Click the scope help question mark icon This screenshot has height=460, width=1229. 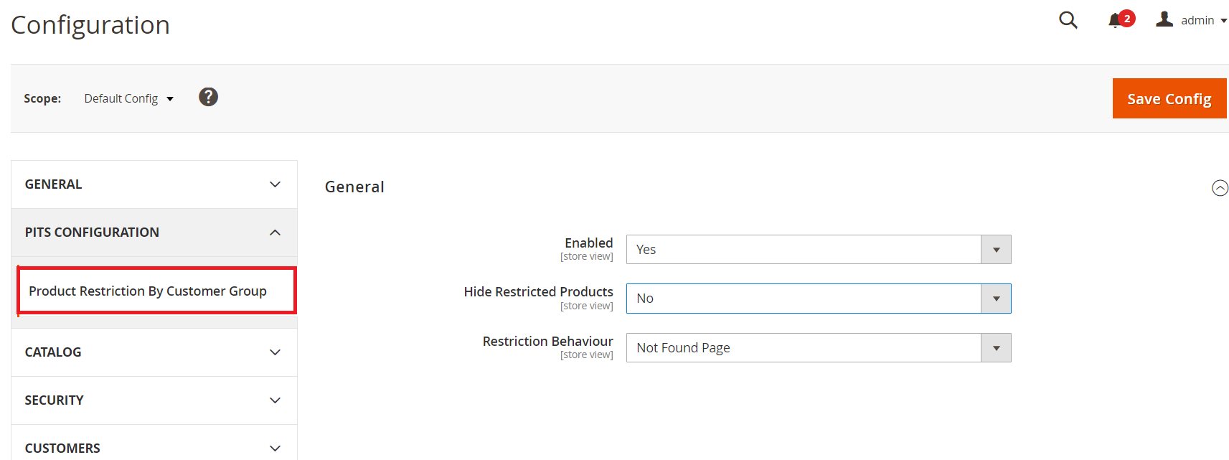point(208,97)
